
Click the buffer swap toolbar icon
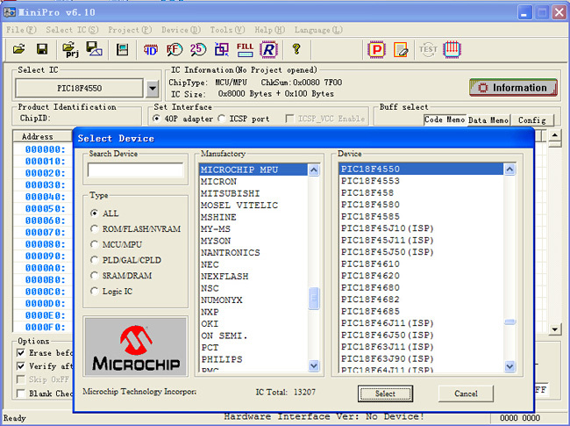(221, 49)
